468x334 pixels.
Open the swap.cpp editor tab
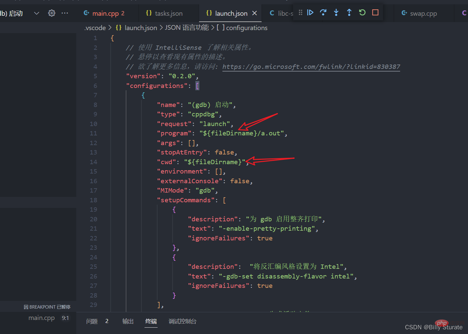pyautogui.click(x=424, y=13)
